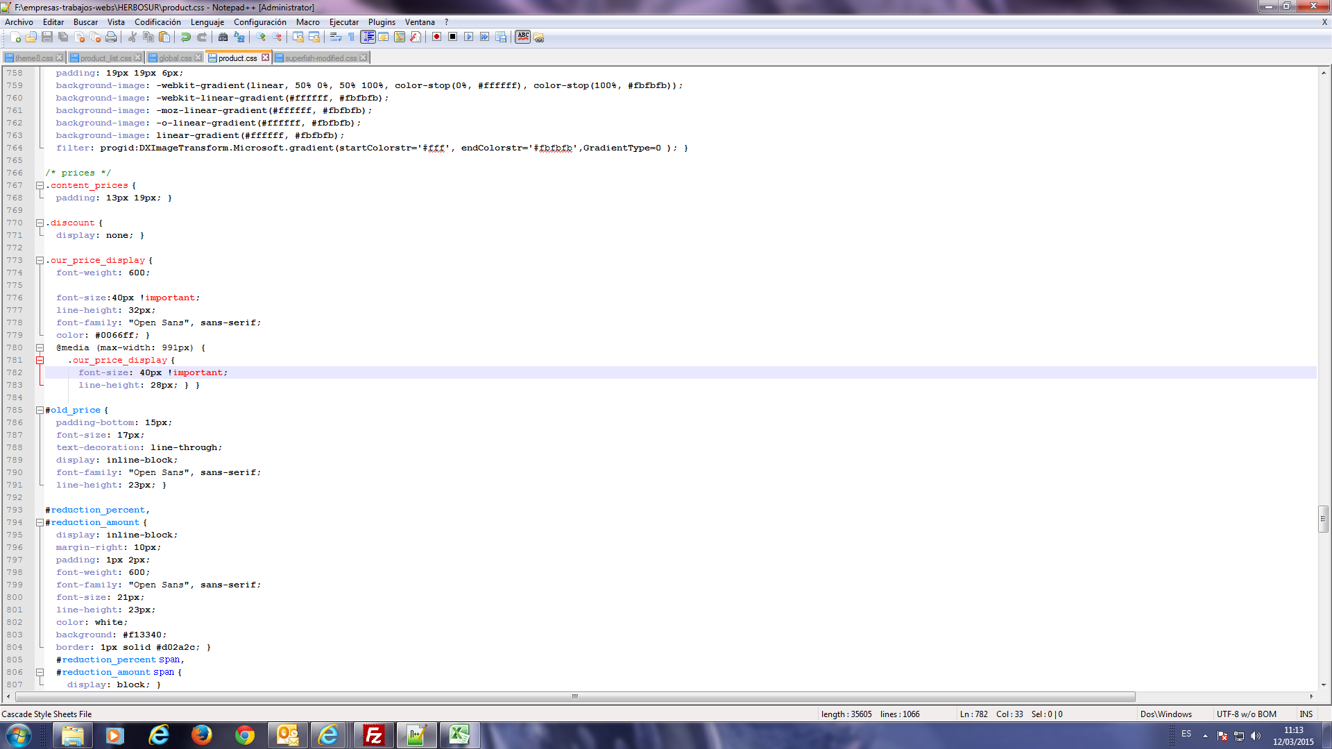Click the Playback recorded macro icon
Viewport: 1332px width, 749px height.
pos(468,37)
